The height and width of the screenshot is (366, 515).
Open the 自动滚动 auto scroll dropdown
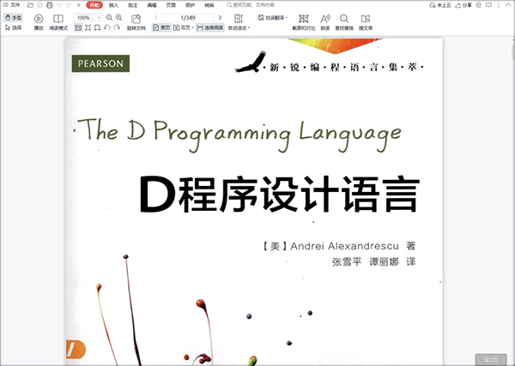(x=239, y=22)
